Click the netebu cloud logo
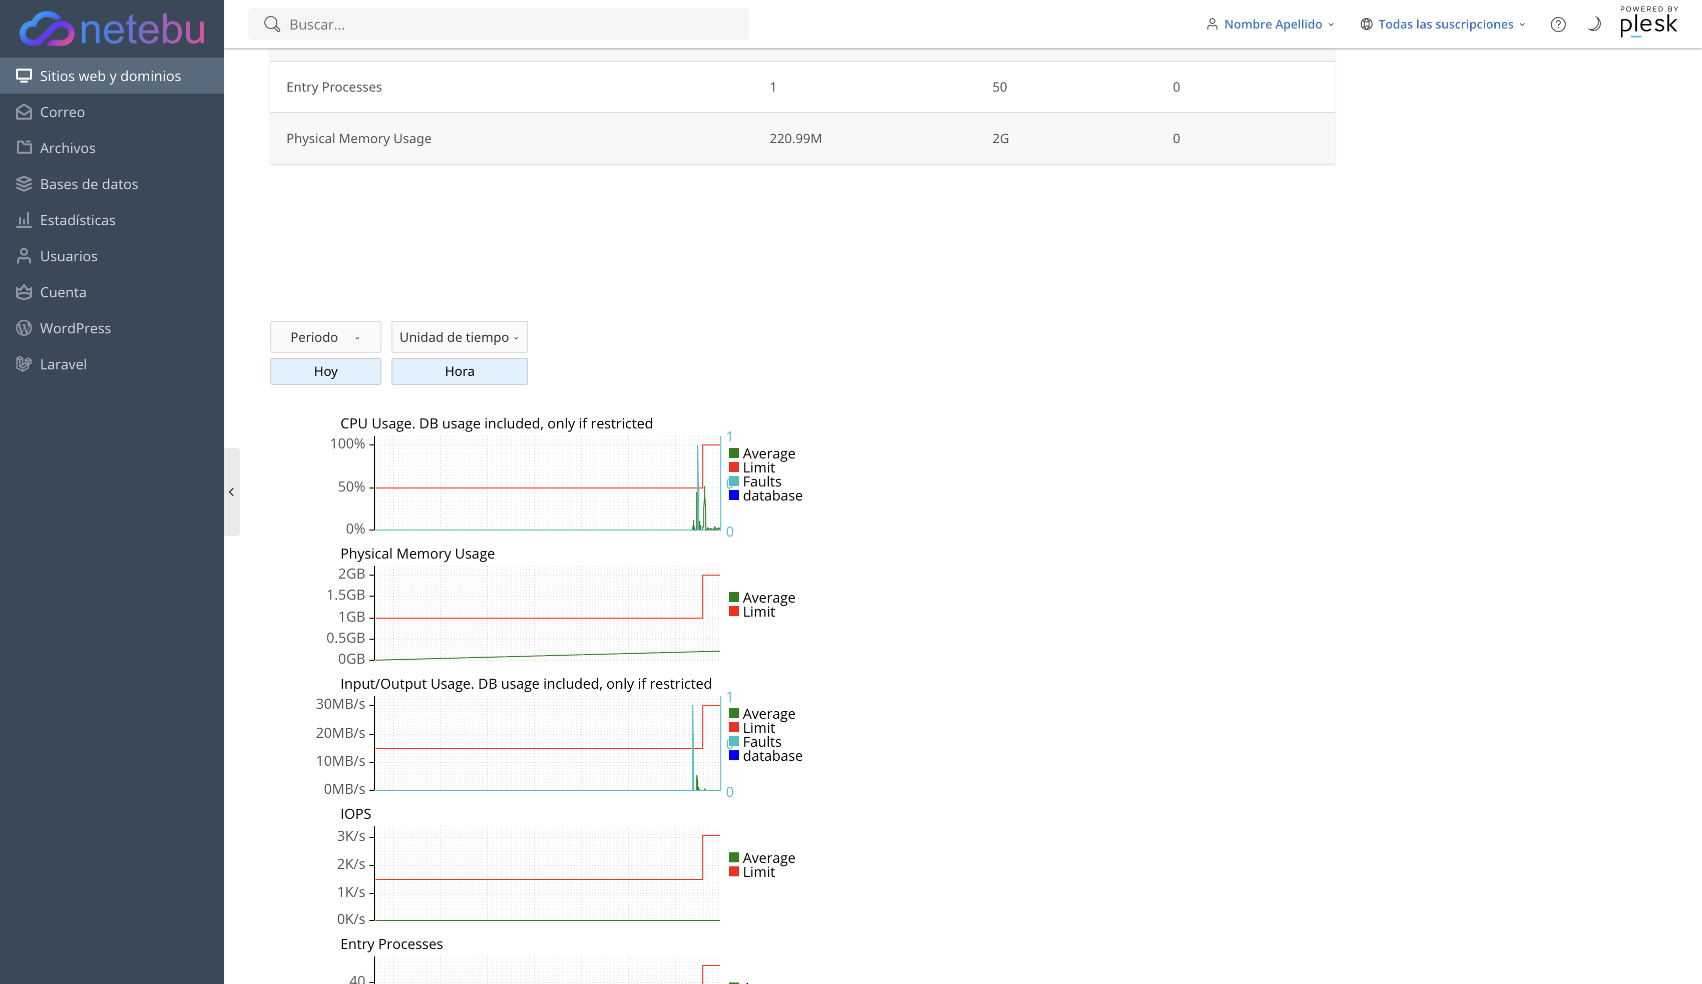This screenshot has width=1702, height=984. click(112, 29)
